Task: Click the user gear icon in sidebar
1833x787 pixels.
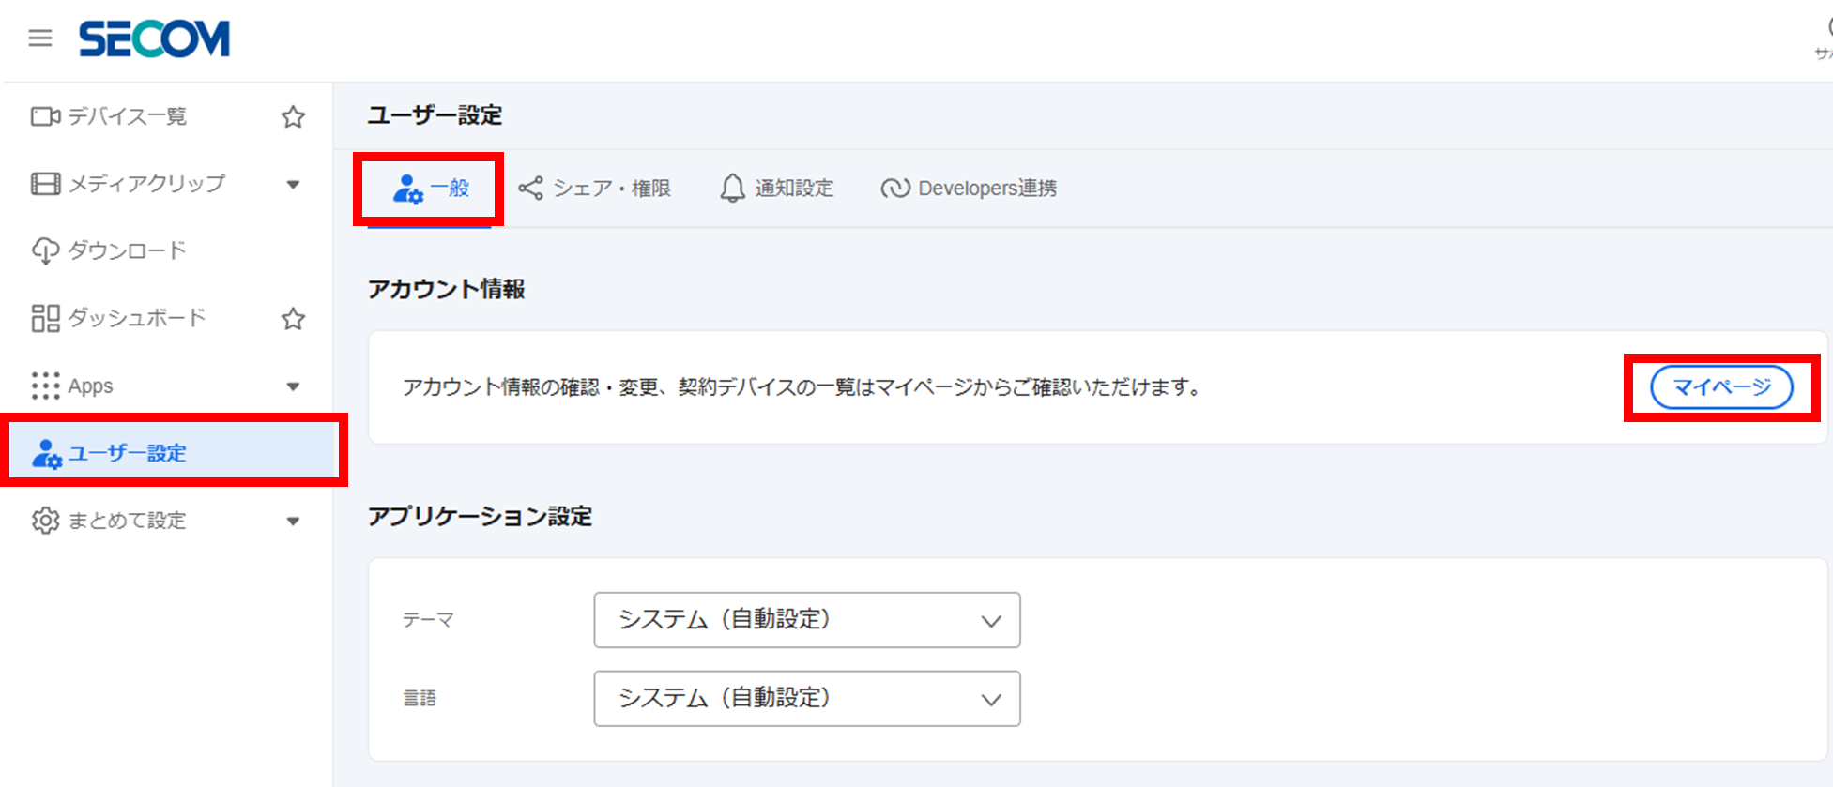Action: point(46,454)
